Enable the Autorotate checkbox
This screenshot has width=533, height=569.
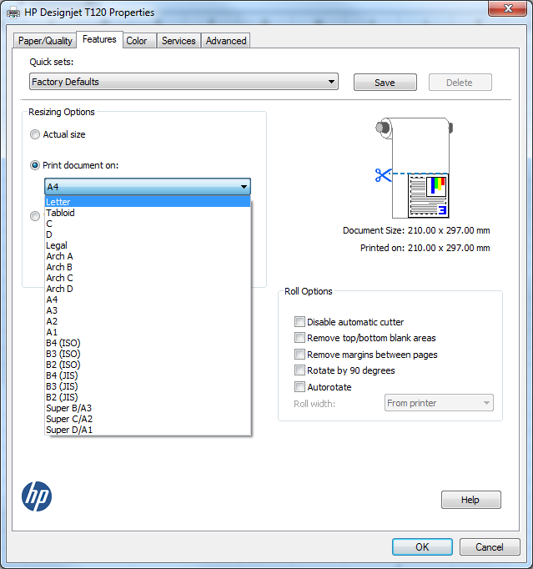pyautogui.click(x=299, y=387)
